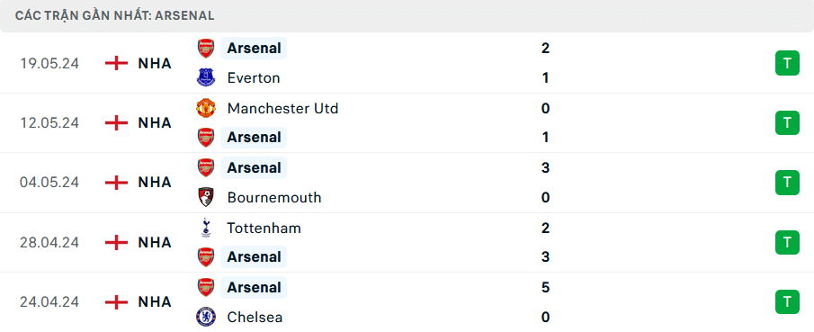Screen dimensions: 814x332
Task: Click Arsenal crest in the 19.05.24 match
Action: [x=206, y=49]
